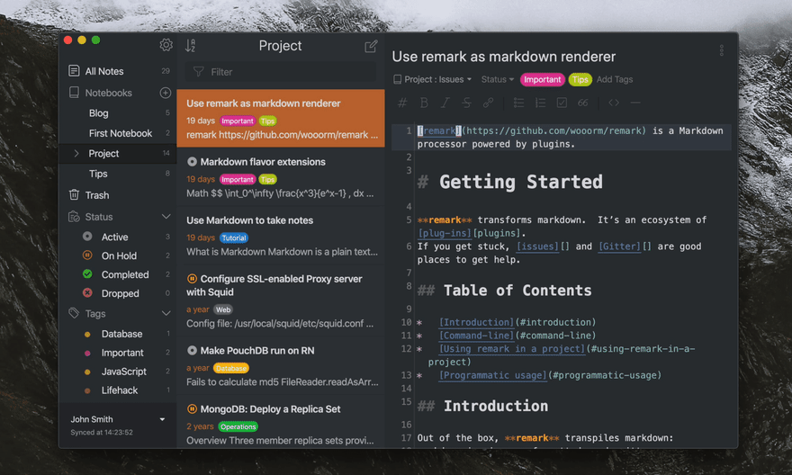Insert a horizontal rule
This screenshot has width=792, height=475.
635,103
